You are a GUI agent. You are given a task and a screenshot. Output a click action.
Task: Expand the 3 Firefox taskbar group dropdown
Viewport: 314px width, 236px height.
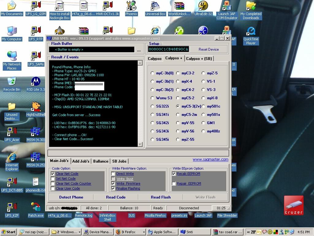[144, 232]
